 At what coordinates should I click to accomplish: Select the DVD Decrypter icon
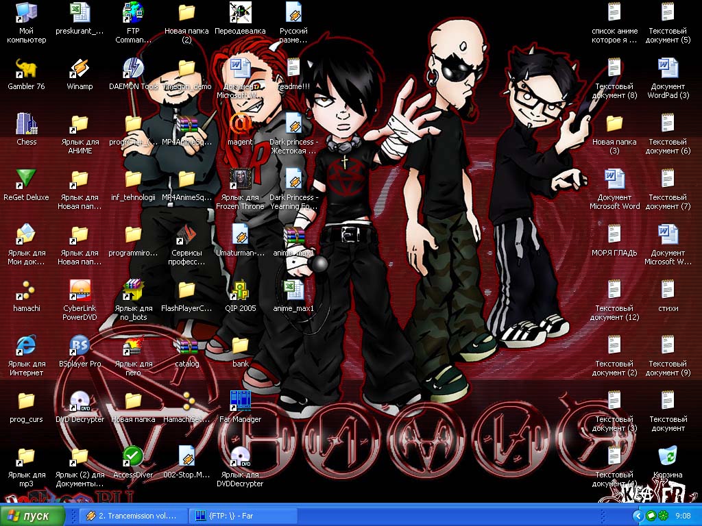(80, 401)
